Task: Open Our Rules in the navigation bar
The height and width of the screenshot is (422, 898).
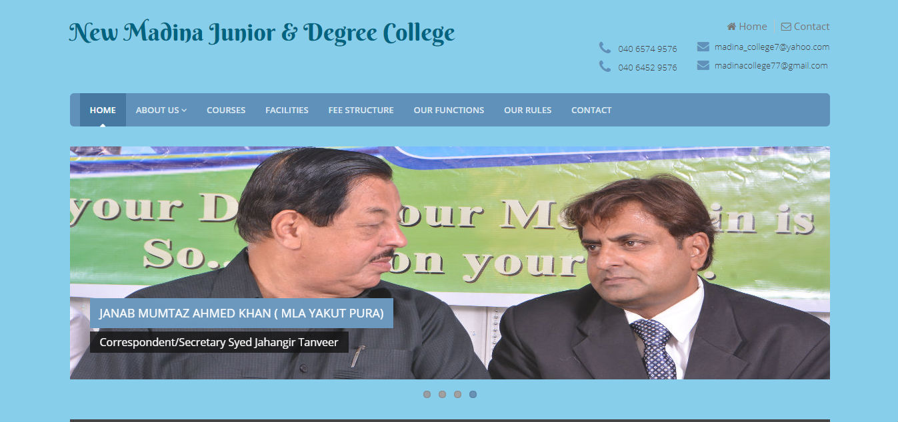Action: click(x=527, y=110)
